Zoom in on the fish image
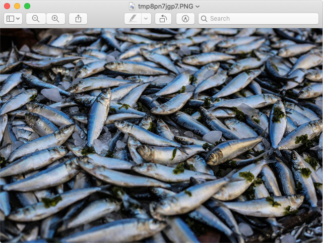Screen dimensions: 323x243 55,19
